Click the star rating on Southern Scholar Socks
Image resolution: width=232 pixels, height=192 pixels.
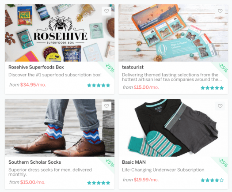pos(99,183)
